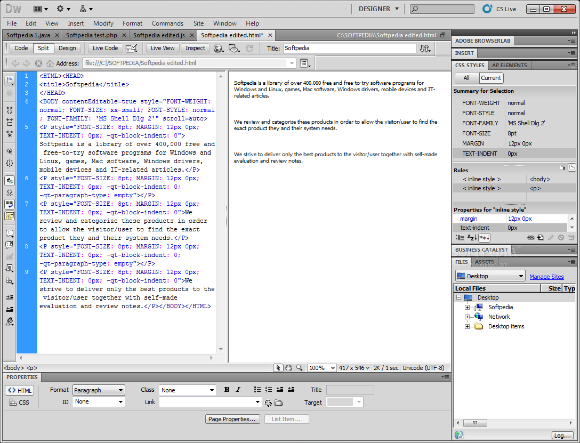This screenshot has height=443, width=580.
Task: Click Preview in Browser globe icon
Action: click(x=219, y=49)
